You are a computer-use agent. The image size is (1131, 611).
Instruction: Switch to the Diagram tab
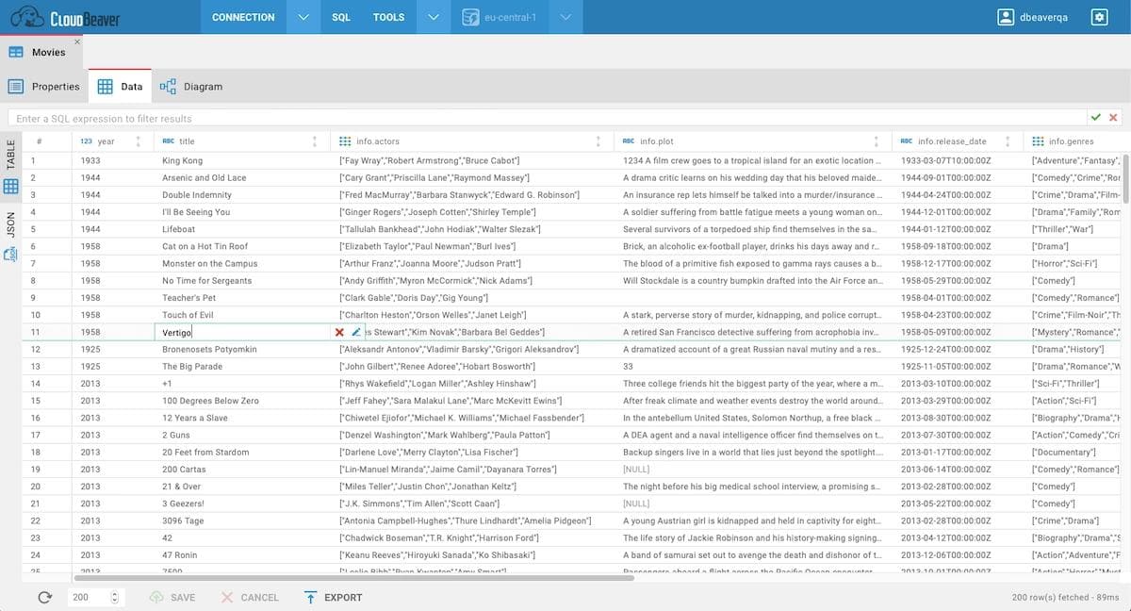[191, 86]
